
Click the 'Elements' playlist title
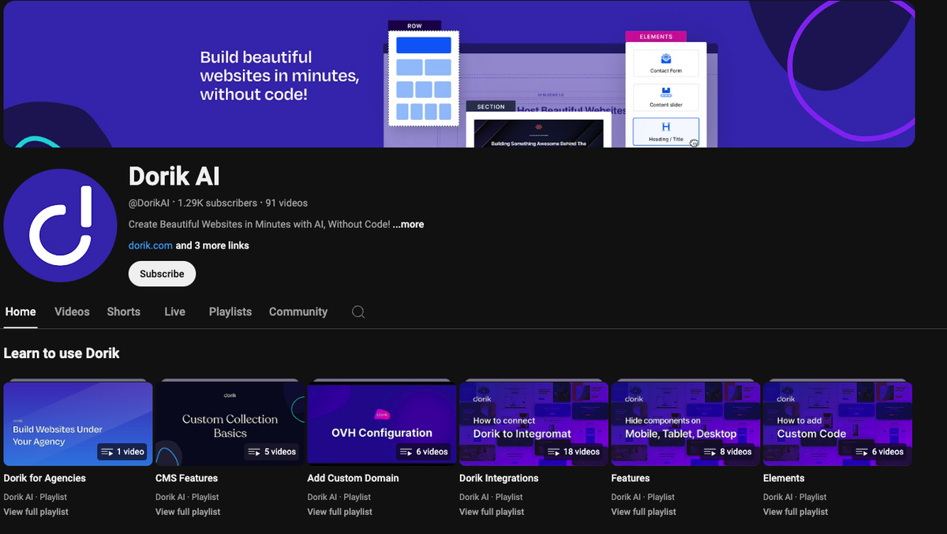coord(784,478)
